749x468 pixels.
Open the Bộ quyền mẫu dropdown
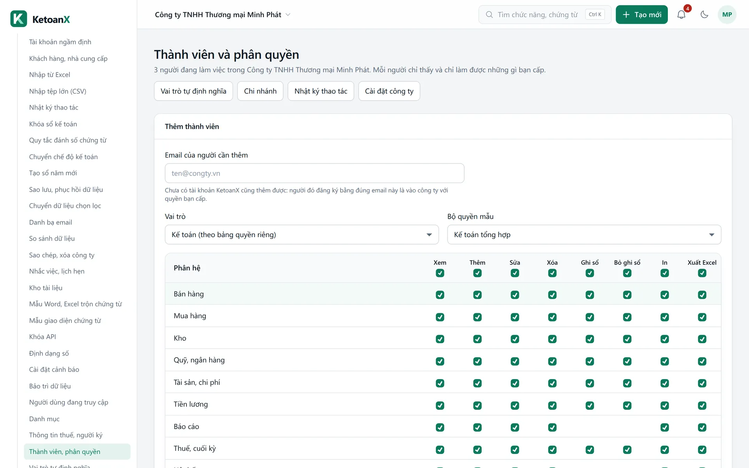(584, 234)
